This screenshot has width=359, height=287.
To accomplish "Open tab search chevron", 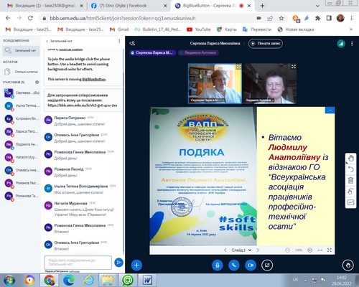I will point(317,6).
